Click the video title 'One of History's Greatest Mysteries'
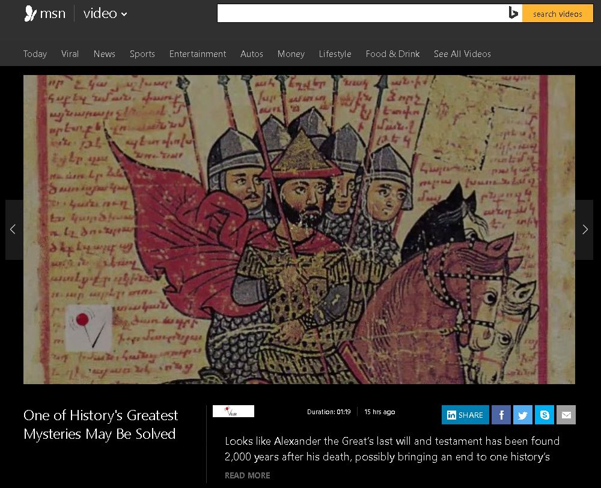 [x=101, y=424]
